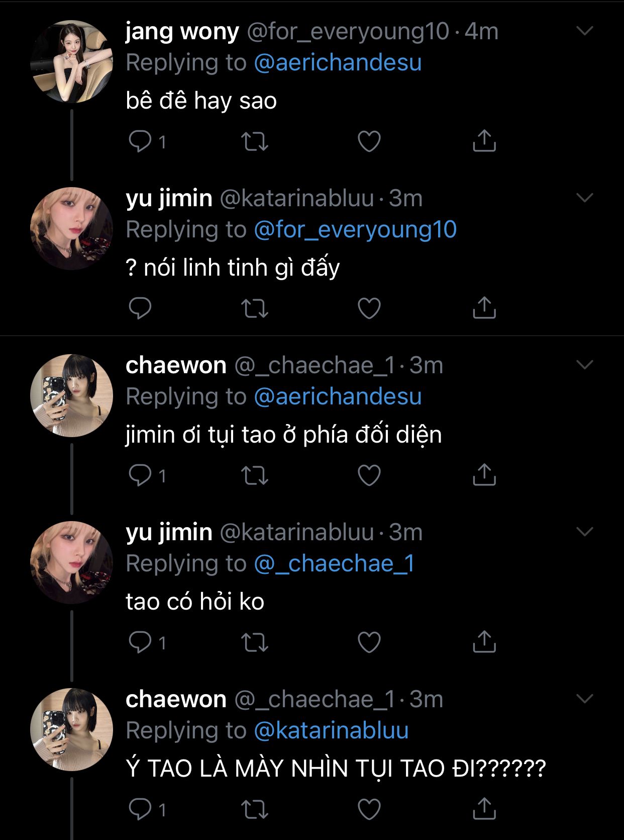Retweet chaewon's 'jimin ơi' tweet

click(x=255, y=475)
